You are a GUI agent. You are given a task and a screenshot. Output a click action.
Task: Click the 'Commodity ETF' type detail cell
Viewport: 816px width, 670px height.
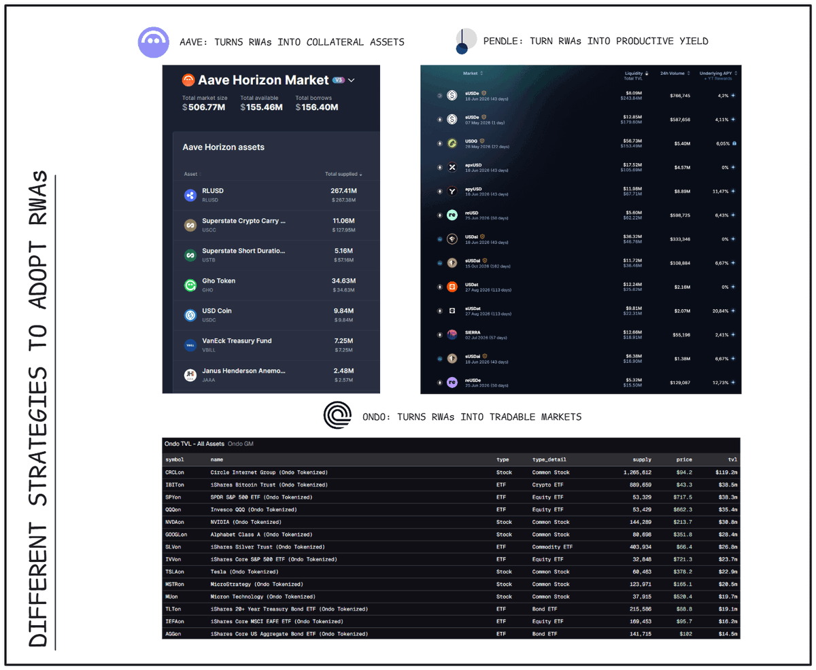[552, 546]
